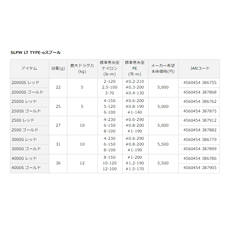Click JAN code 4560454 387882
This screenshot has height=231, width=231.
coord(200,130)
